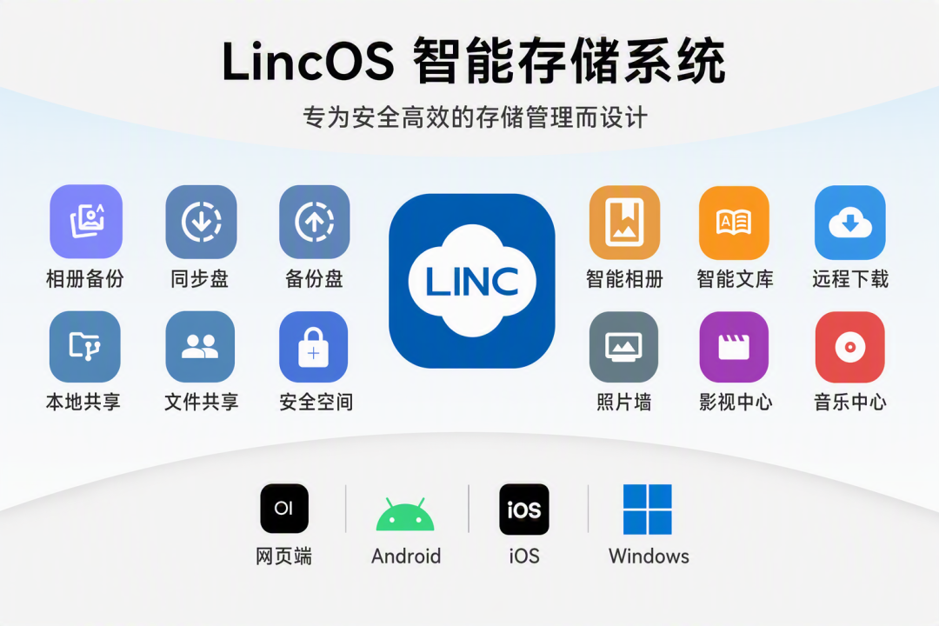This screenshot has width=939, height=626.
Task: Open the 备份盘 backup disk icon
Action: pyautogui.click(x=315, y=222)
